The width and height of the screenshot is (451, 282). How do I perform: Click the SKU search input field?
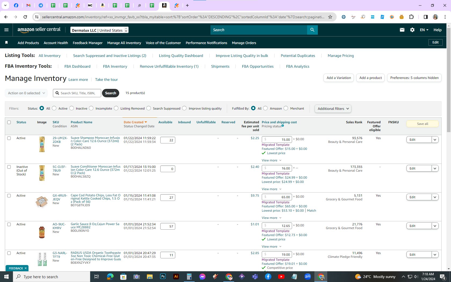tap(77, 93)
